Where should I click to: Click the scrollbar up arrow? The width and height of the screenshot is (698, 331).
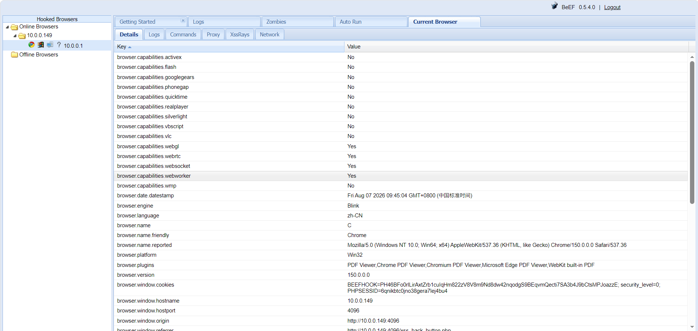tap(692, 57)
